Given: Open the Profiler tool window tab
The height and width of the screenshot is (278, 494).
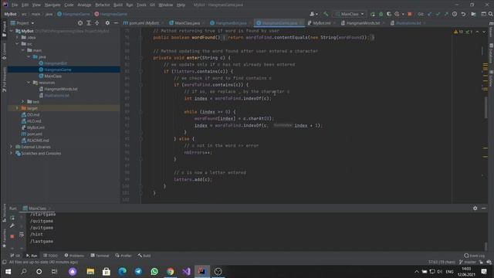Looking at the screenshot, I should (x=123, y=256).
